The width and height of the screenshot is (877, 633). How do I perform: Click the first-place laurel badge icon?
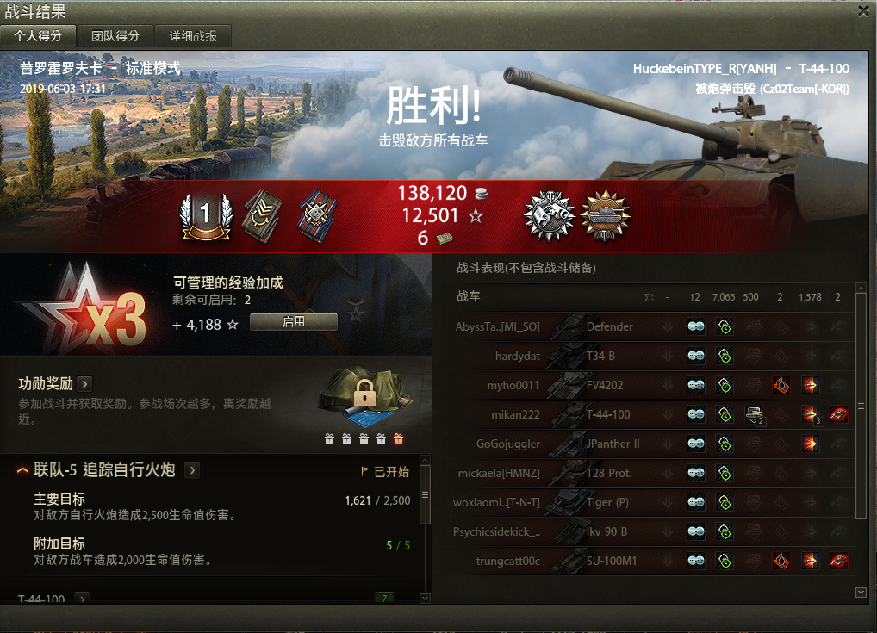206,216
